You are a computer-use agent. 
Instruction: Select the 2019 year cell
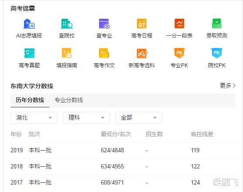pyautogui.click(x=17, y=150)
